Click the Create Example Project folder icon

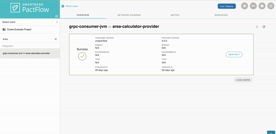coord(4,30)
